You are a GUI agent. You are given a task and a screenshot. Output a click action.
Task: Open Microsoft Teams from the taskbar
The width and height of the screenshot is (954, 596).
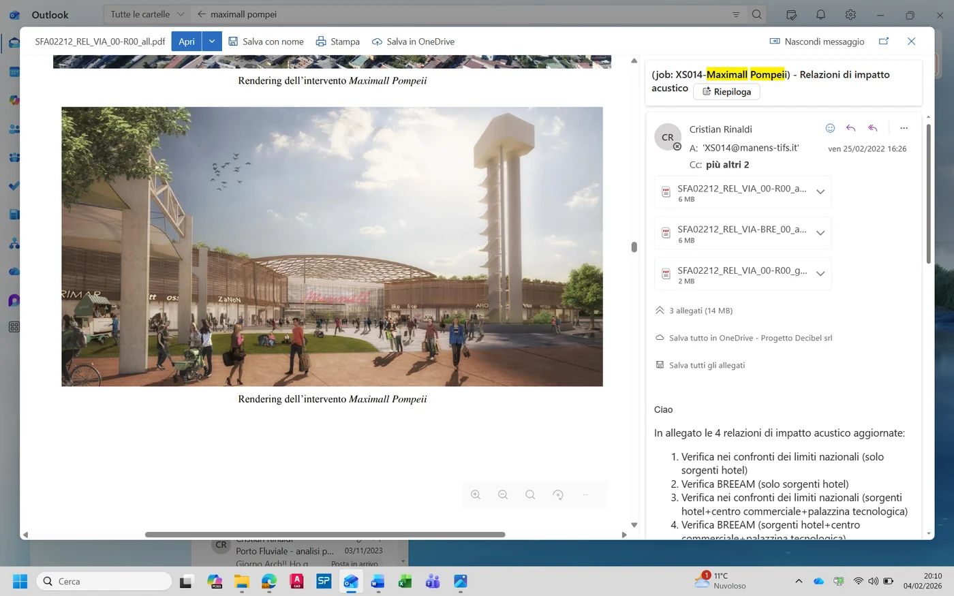coord(433,581)
